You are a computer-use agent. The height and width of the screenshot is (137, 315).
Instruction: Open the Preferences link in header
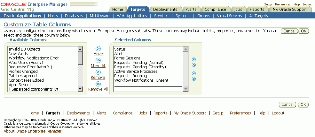tap(283, 4)
